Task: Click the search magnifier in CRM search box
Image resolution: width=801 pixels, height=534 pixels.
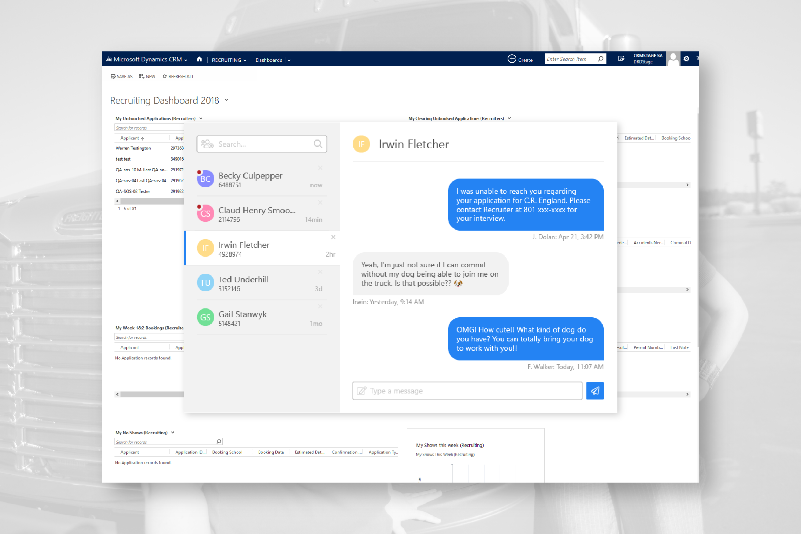Action: (601, 59)
